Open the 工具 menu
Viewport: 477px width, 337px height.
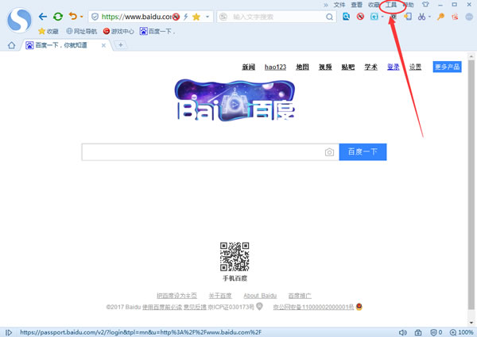[391, 5]
